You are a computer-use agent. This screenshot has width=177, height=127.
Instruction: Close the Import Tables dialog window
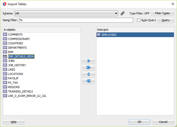pos(173,4)
